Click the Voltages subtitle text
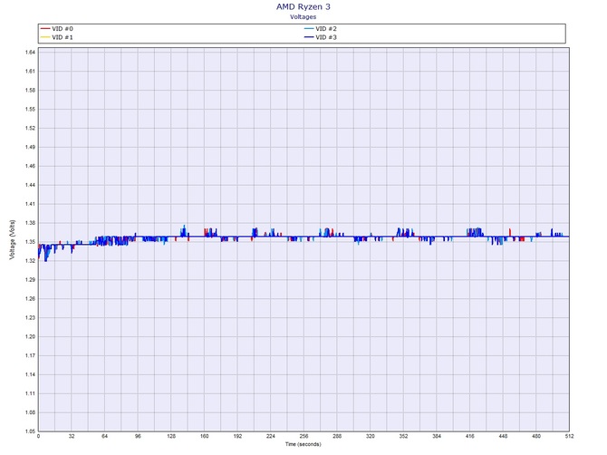Viewport: 607px width, 455px height. pos(303,16)
